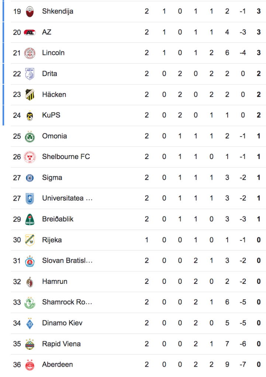Click the Shkendija club crest icon

(x=30, y=11)
